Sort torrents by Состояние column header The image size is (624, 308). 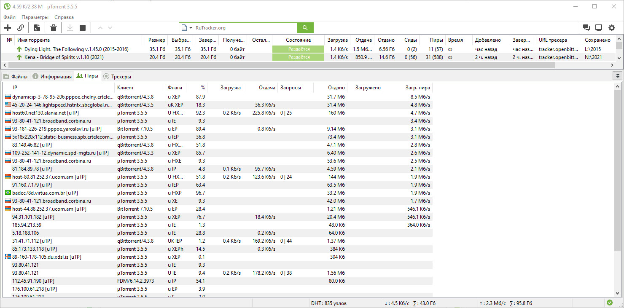click(299, 40)
